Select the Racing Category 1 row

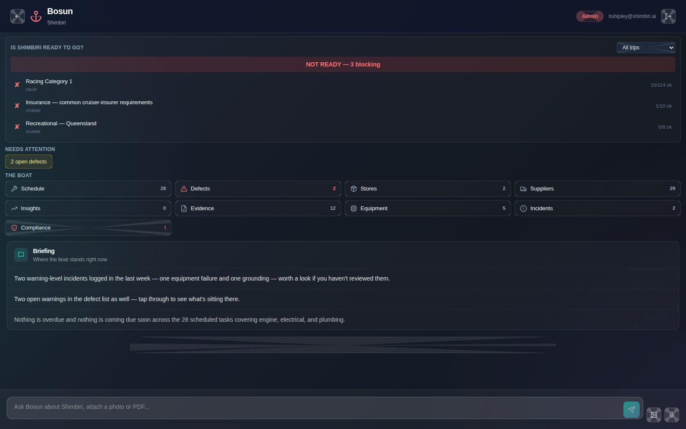coord(343,85)
